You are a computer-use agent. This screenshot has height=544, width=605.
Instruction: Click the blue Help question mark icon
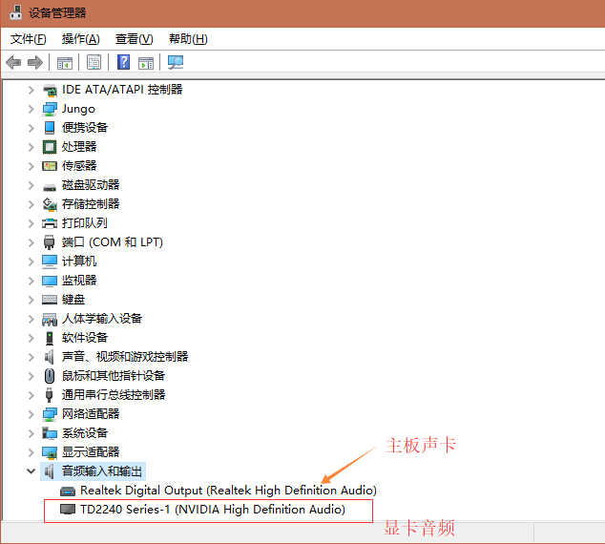tap(123, 62)
